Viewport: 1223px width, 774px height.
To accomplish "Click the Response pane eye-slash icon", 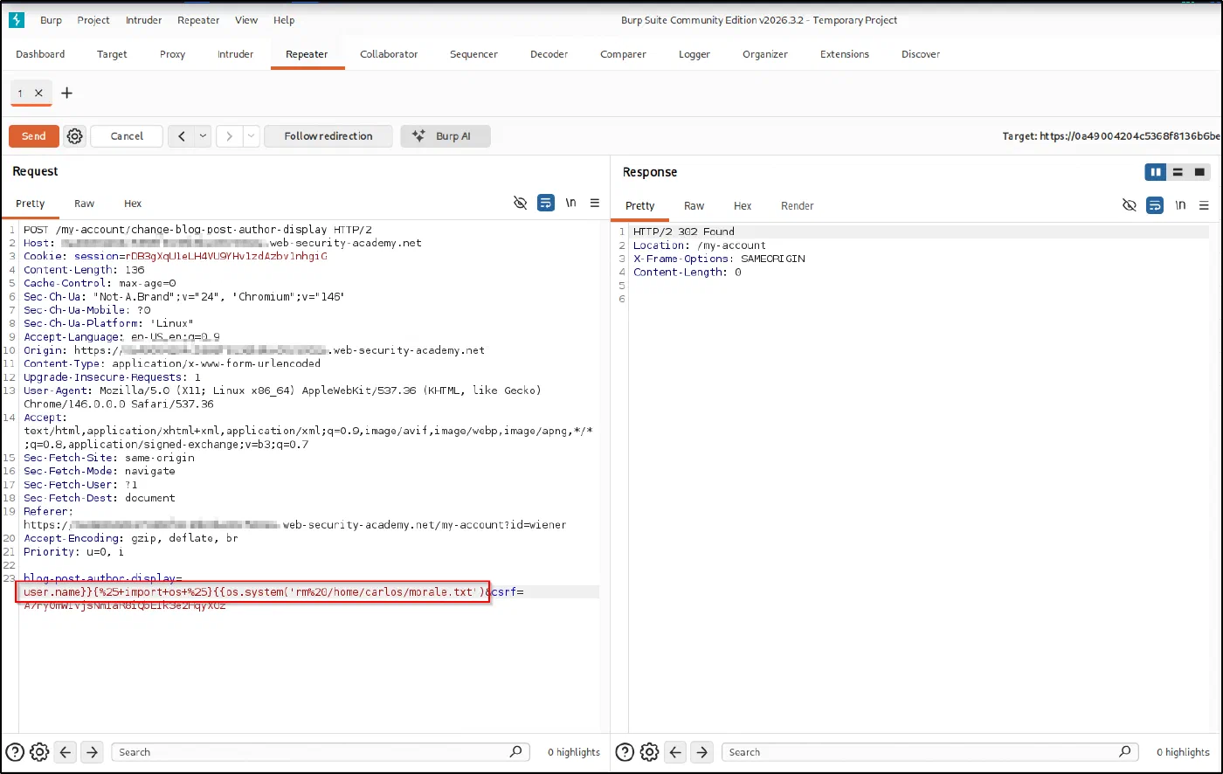I will click(1130, 205).
